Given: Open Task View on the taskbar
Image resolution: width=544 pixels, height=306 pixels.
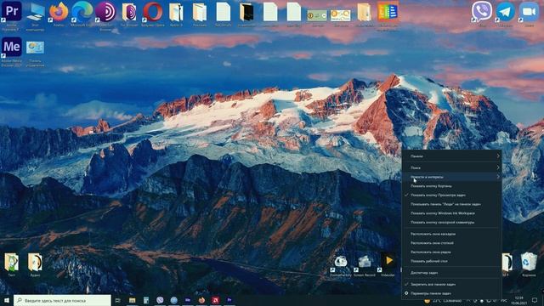Looking at the screenshot, I should [x=118, y=300].
